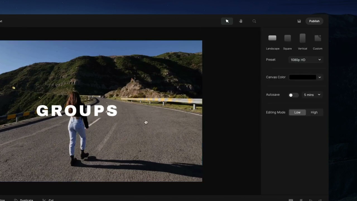Open the Preset 1080p HD dropdown
This screenshot has height=201, width=357.
coord(306,60)
